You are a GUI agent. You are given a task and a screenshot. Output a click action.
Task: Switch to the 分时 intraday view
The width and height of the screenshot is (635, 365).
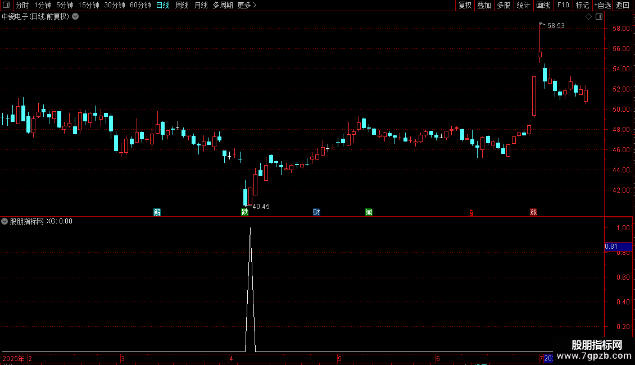(22, 5)
